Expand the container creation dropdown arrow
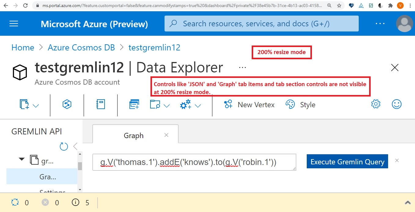Viewport: 415px width, 212px height. click(x=36, y=105)
